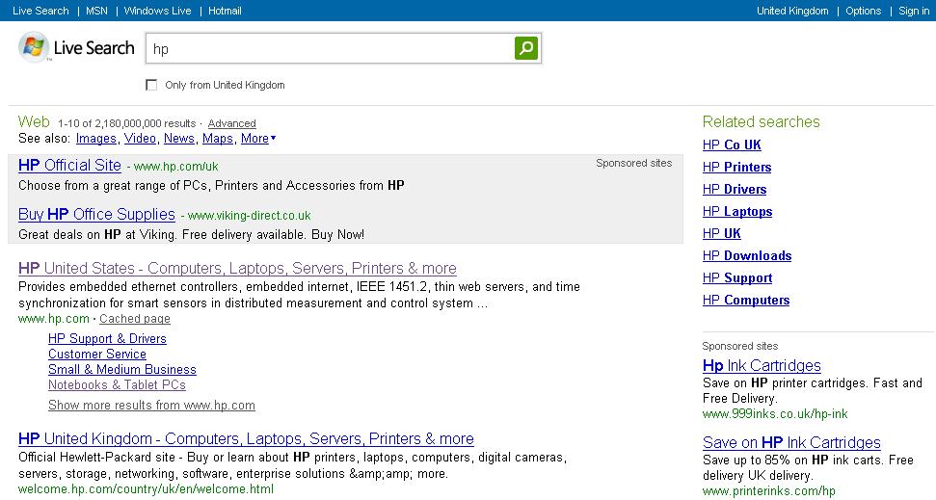Click the Live Search logo

click(x=76, y=48)
